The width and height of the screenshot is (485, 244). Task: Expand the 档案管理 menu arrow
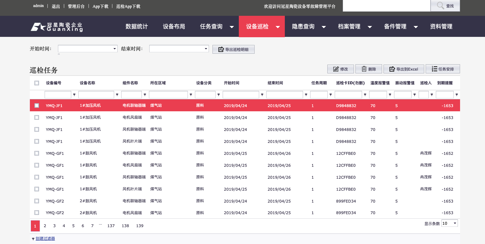coord(370,27)
